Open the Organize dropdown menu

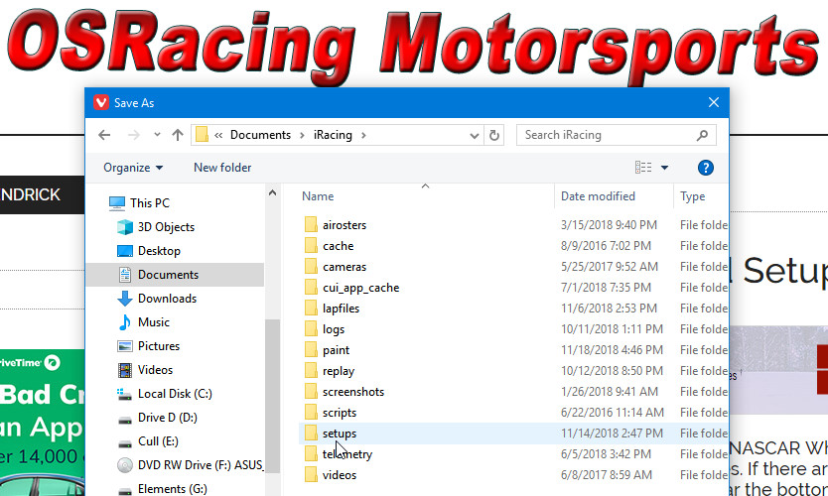[x=133, y=168]
